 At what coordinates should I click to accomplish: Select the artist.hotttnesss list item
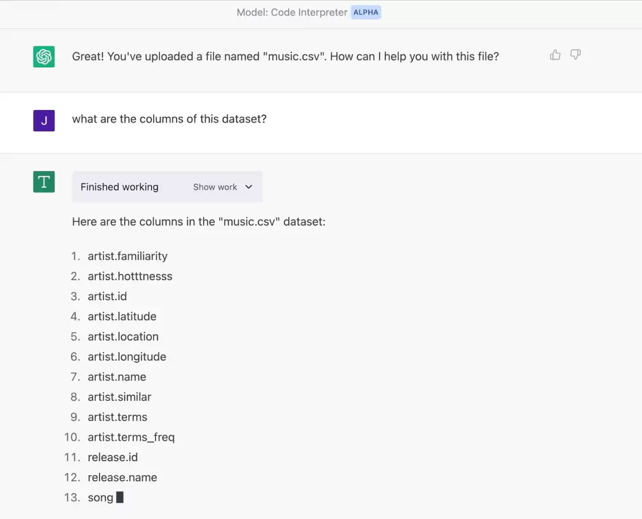click(x=130, y=276)
